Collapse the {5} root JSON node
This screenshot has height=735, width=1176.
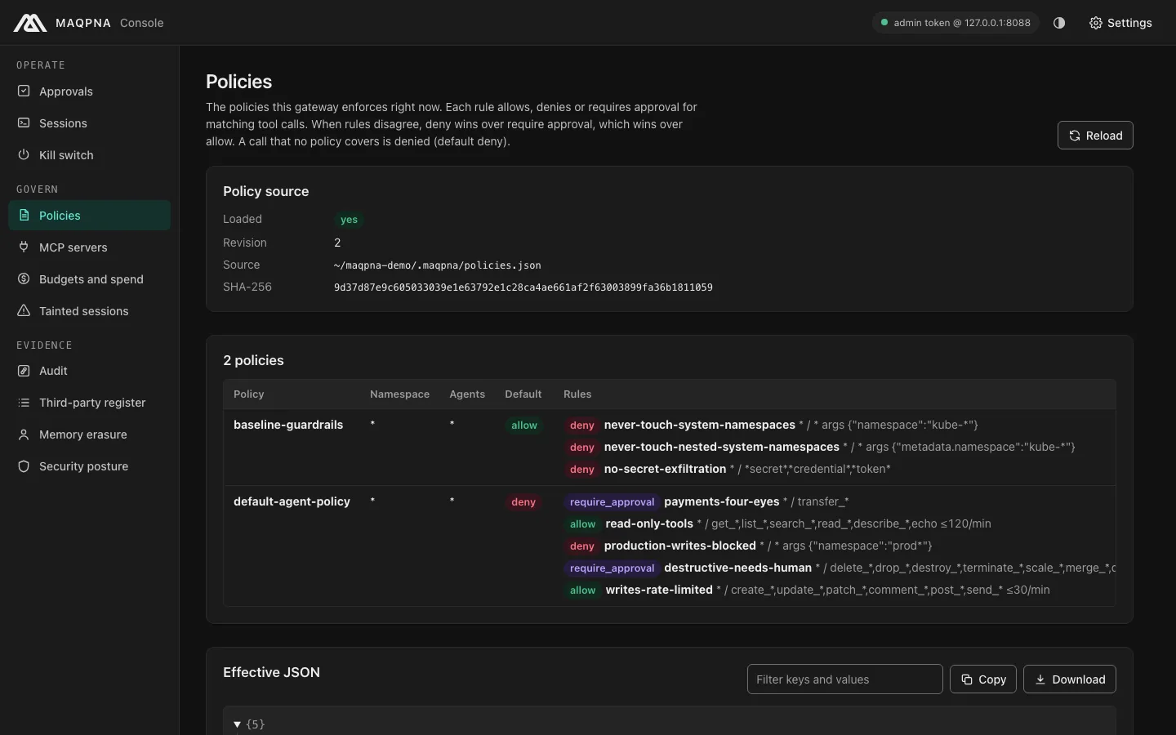pos(238,724)
